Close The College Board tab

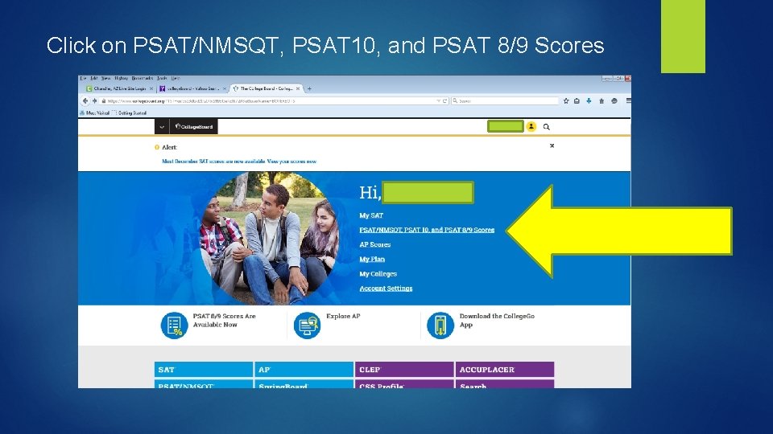click(298, 89)
